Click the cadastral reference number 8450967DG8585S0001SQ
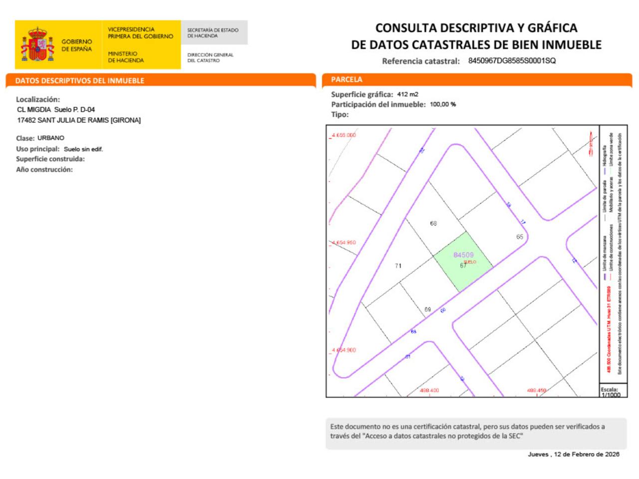The image size is (639, 479). tap(512, 61)
